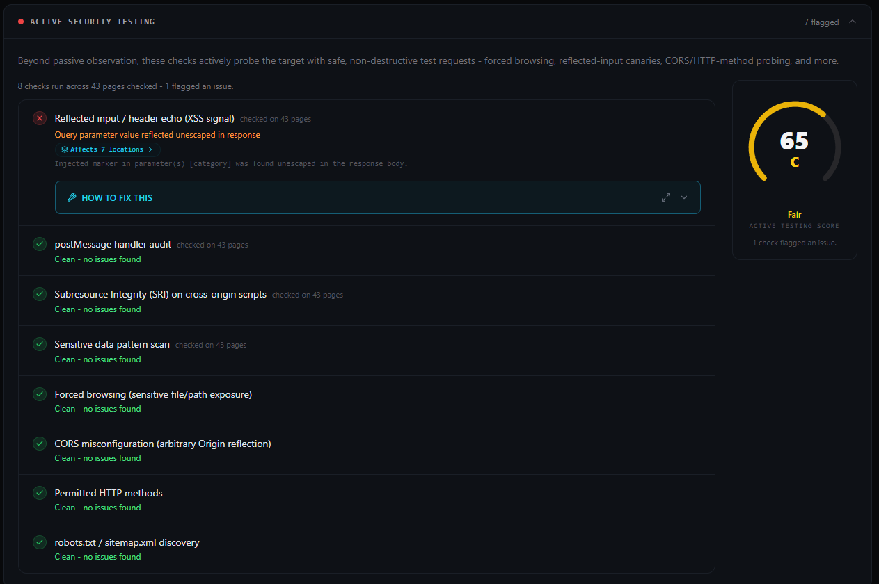Viewport: 879px width, 584px height.
Task: Click 'Query parameter value reflected unescaped' warning
Action: [x=157, y=135]
